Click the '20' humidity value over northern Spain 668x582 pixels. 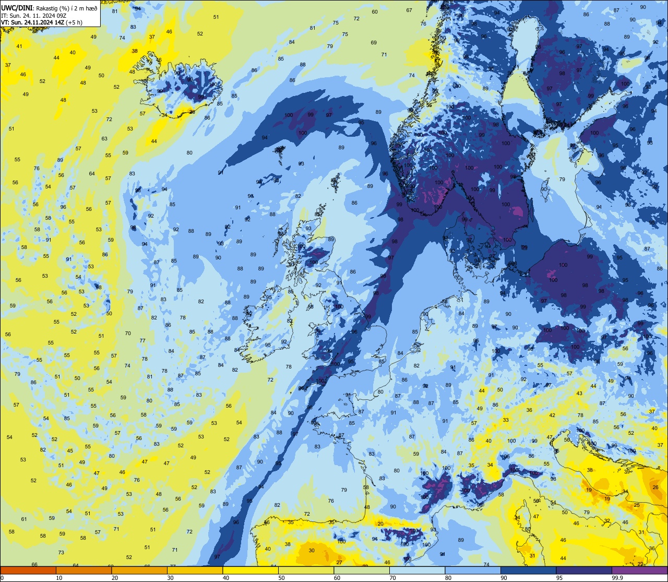(x=380, y=524)
